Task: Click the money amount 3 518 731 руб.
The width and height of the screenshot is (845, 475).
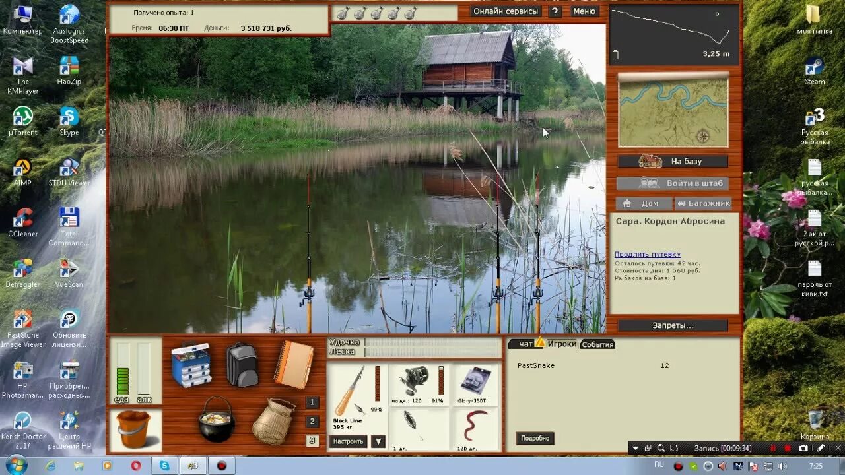Action: coord(266,28)
